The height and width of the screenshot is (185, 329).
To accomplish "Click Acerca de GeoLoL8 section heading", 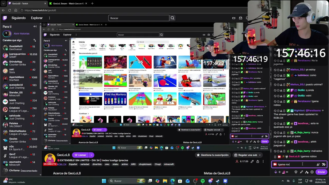I will 67,173.
